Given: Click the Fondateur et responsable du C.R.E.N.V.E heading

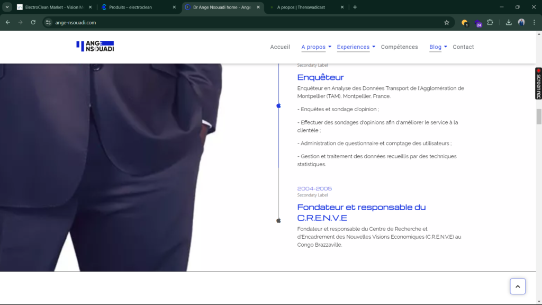Looking at the screenshot, I should 361,212.
